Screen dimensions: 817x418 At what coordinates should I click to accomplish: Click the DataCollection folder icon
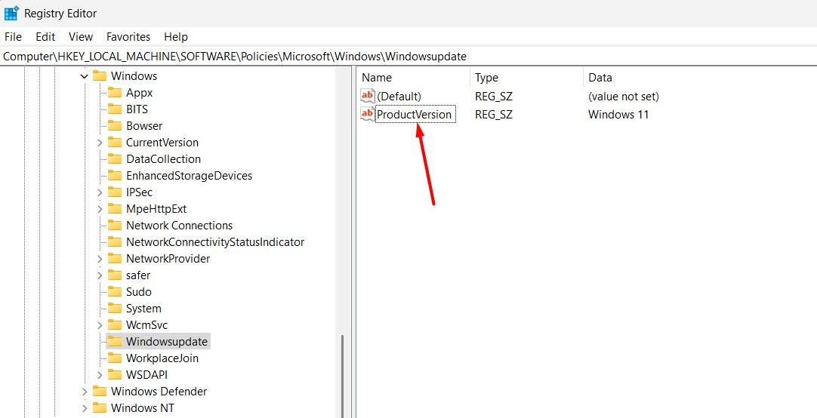[x=115, y=159]
